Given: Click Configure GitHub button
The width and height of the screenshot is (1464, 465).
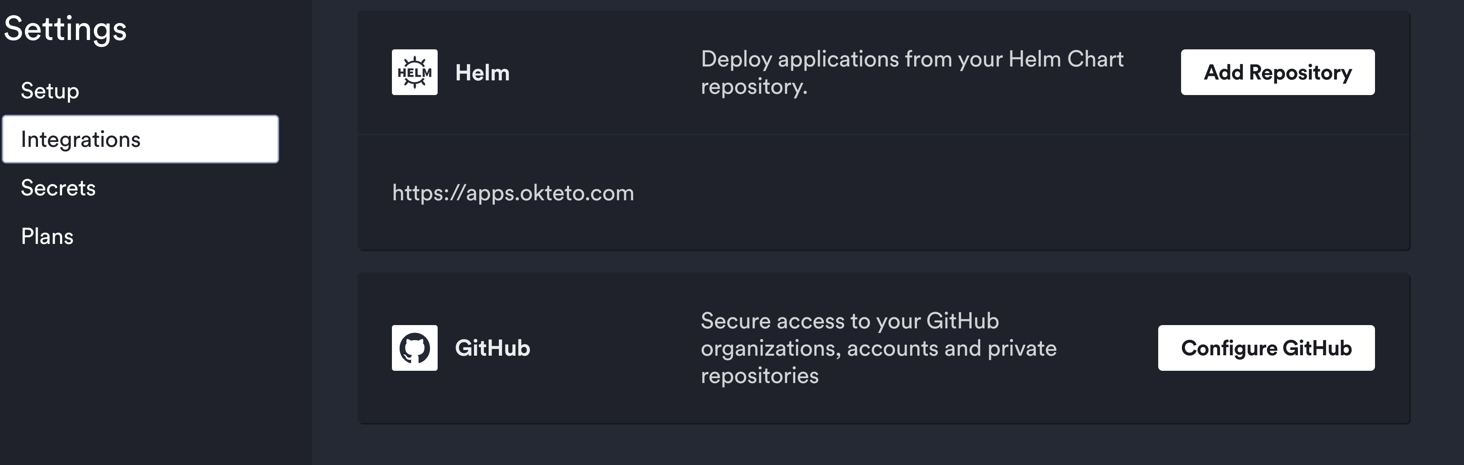Looking at the screenshot, I should (x=1267, y=348).
